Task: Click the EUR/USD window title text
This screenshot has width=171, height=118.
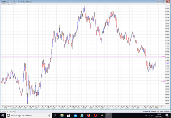Action: coord(17,2)
